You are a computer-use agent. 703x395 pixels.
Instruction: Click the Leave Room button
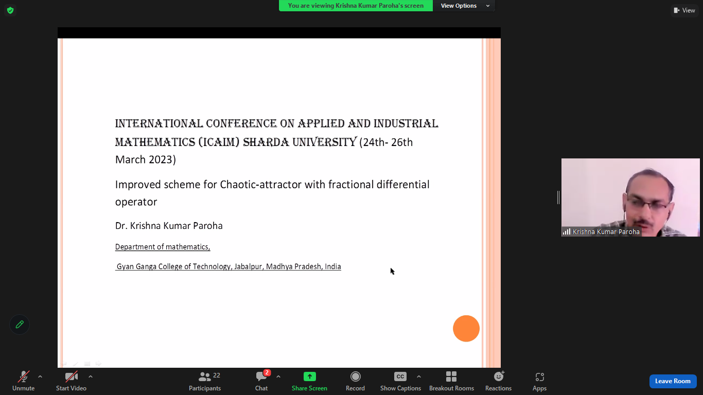(x=673, y=381)
